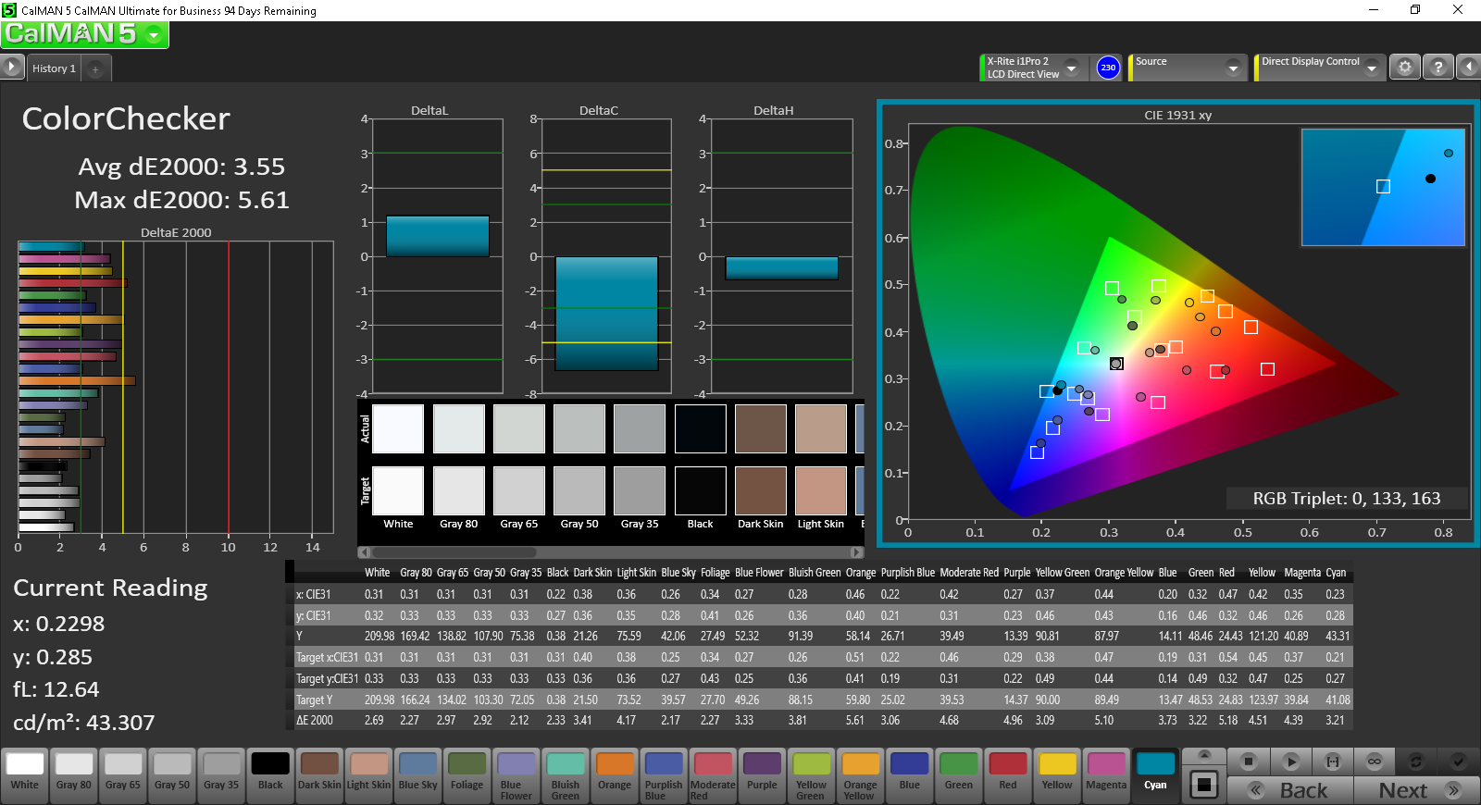Screen dimensions: 1481x805
Task: Click the Cyan column header in table
Action: [x=1335, y=573]
